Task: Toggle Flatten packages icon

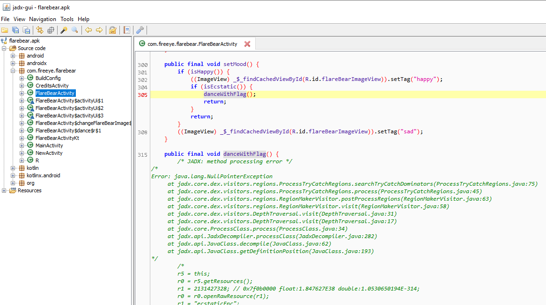Action: (x=51, y=30)
